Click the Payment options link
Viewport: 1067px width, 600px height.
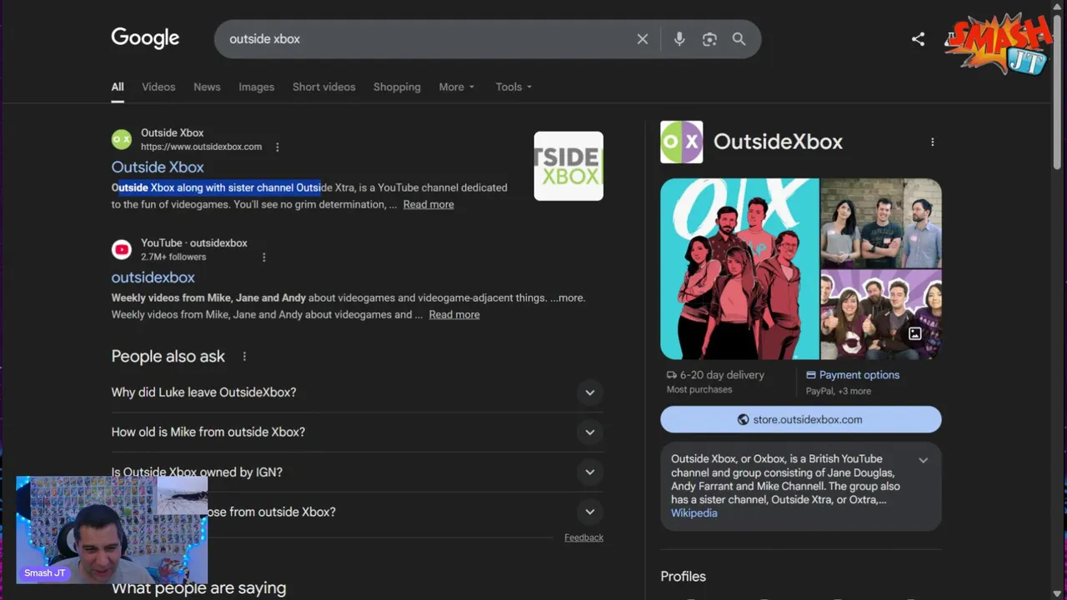[x=853, y=375]
